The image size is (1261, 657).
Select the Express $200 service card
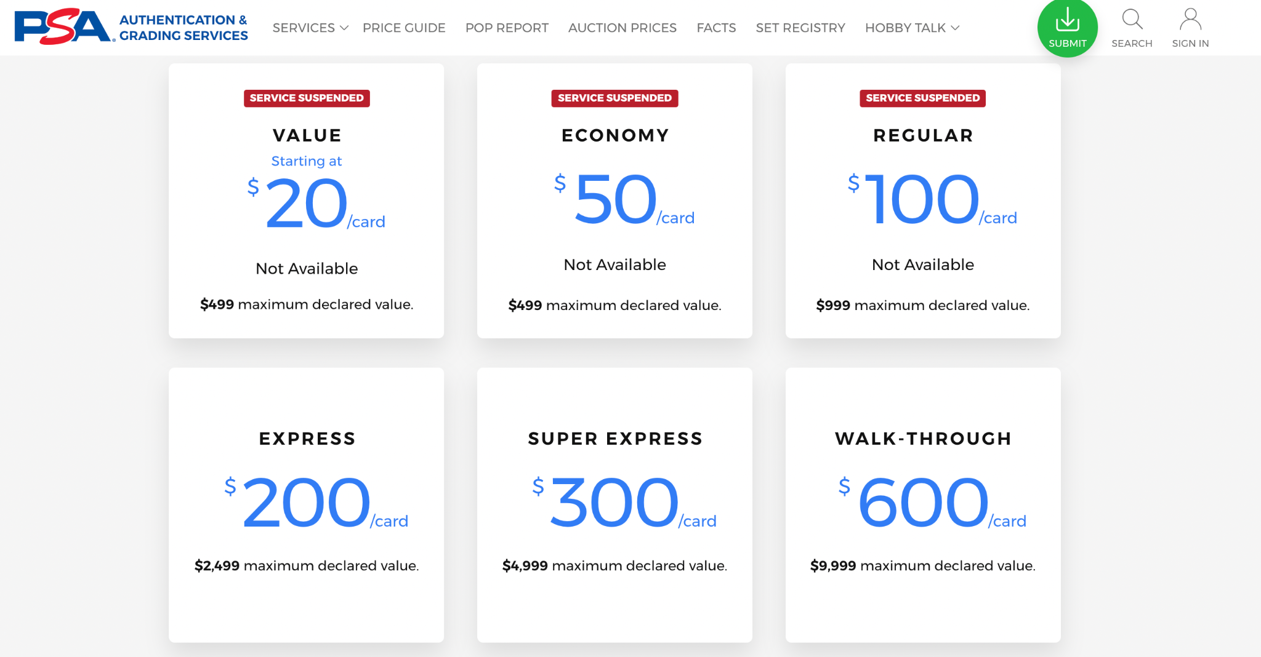point(307,504)
